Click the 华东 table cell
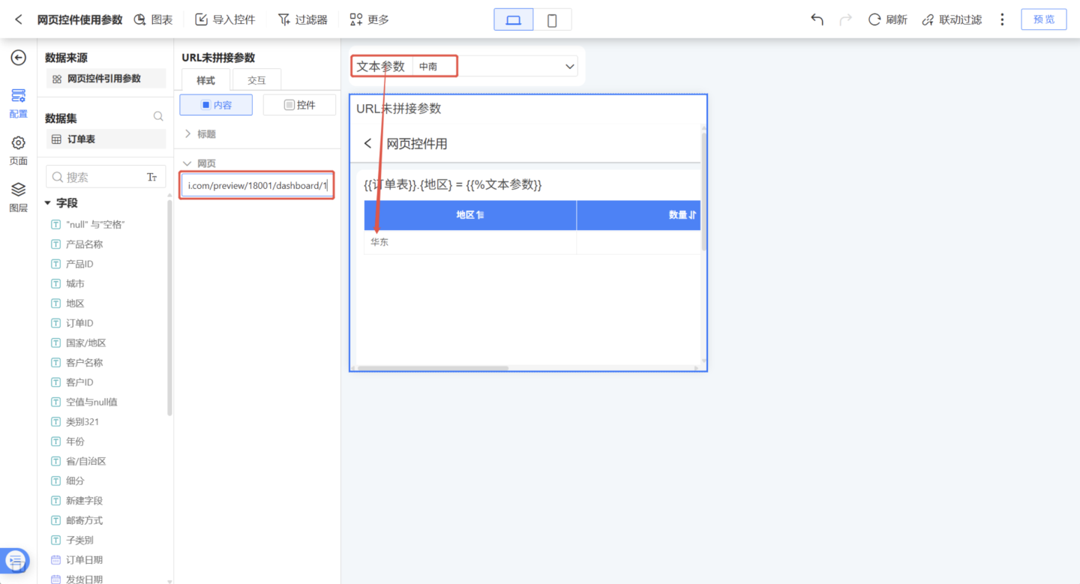Screen dimensions: 1080x584 click(x=470, y=242)
